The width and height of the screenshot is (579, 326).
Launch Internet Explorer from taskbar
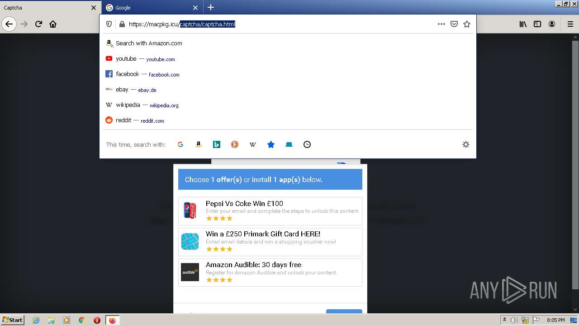(x=36, y=320)
